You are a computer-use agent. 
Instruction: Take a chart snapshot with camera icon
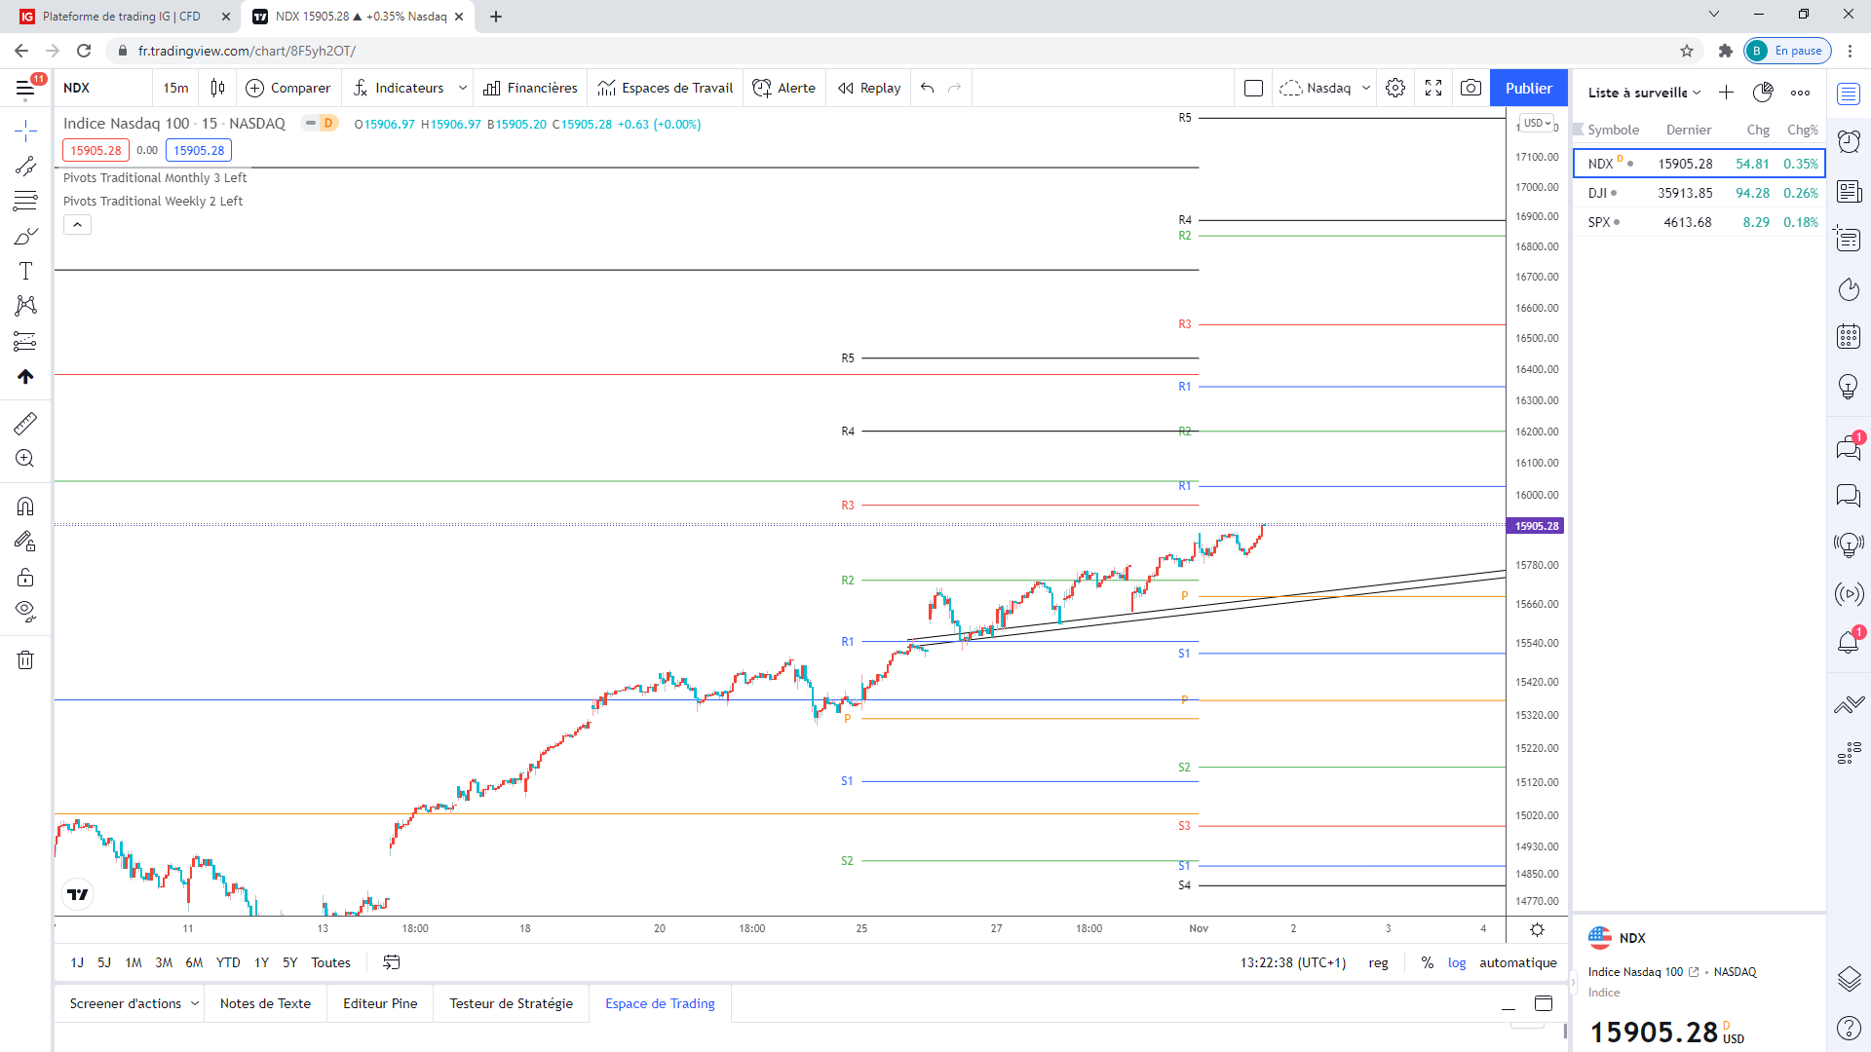[1470, 88]
